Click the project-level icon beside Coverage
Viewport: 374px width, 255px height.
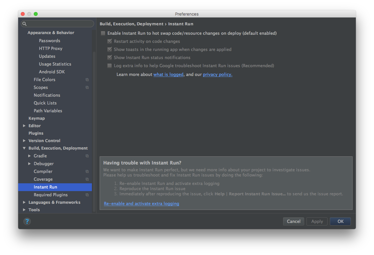[87, 179]
